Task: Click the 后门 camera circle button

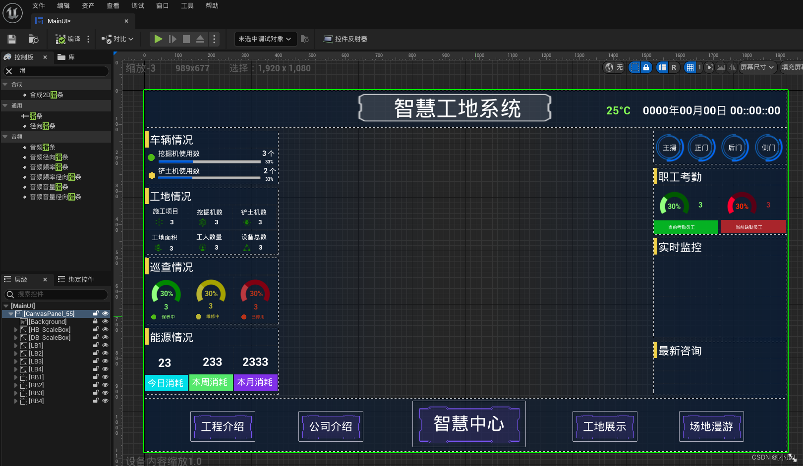Action: pos(735,148)
